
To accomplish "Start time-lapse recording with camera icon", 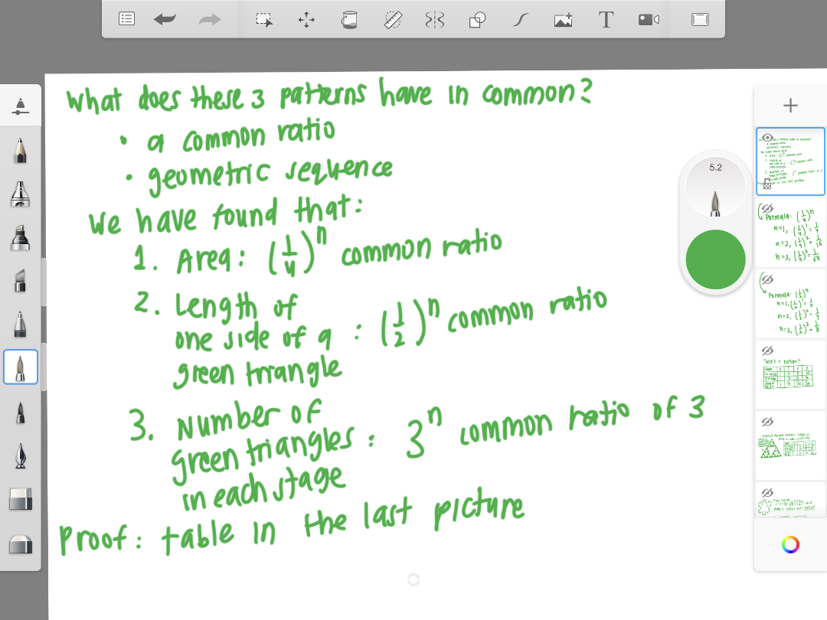I will tap(649, 20).
